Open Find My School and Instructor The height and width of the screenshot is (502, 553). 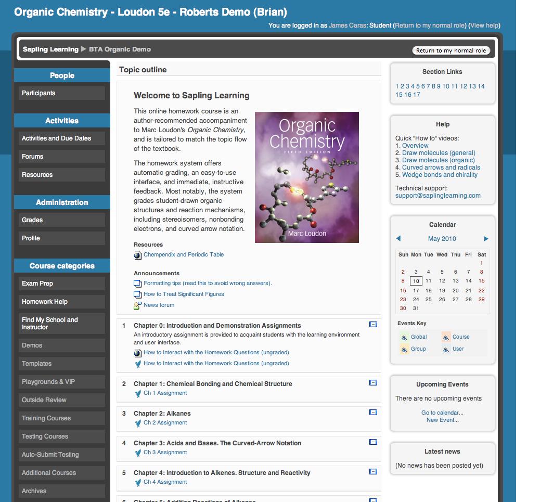[62, 324]
